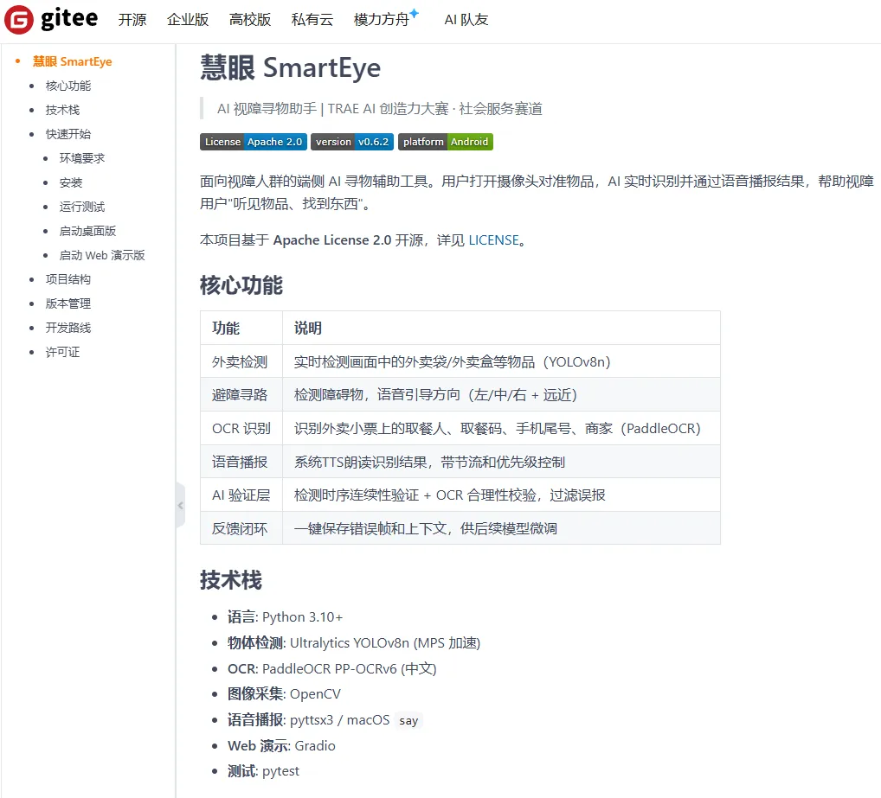881x798 pixels.
Task: Click the inline code 'say'
Action: [408, 720]
